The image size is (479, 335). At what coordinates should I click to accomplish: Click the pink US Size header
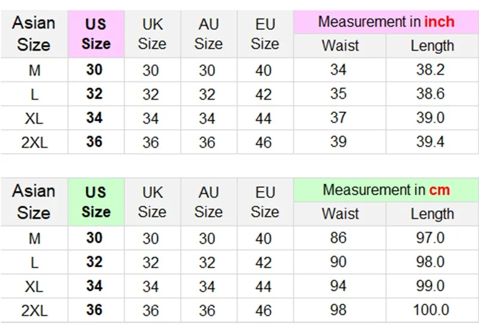coord(96,34)
